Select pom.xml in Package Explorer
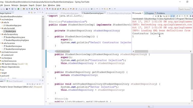 tap(5, 76)
